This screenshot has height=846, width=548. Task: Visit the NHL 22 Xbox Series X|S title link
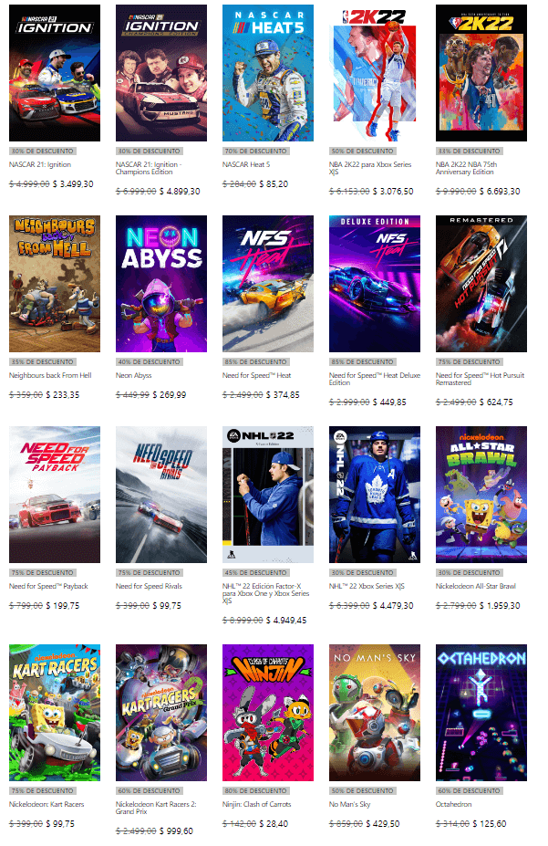(367, 586)
